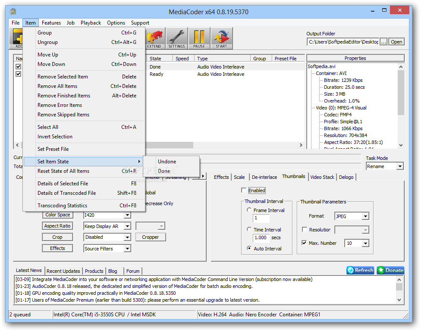The image size is (421, 331).
Task: Open the Forum news tab
Action: (x=133, y=271)
